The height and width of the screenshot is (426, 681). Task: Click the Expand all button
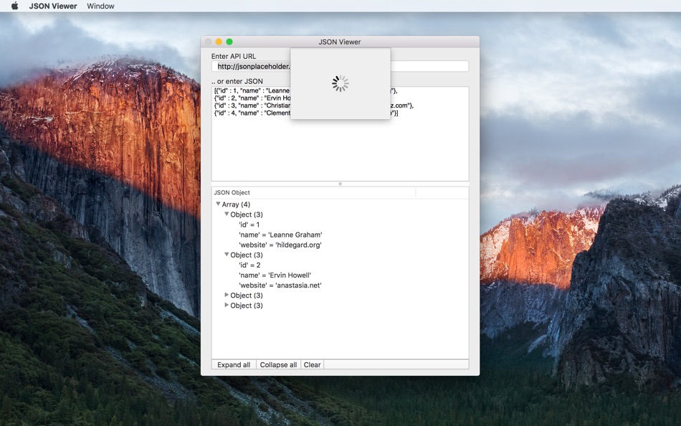pos(234,365)
